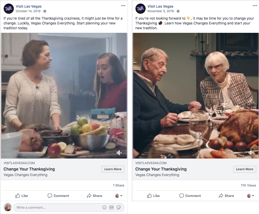Open the sticker picker in comment box

tap(118, 207)
